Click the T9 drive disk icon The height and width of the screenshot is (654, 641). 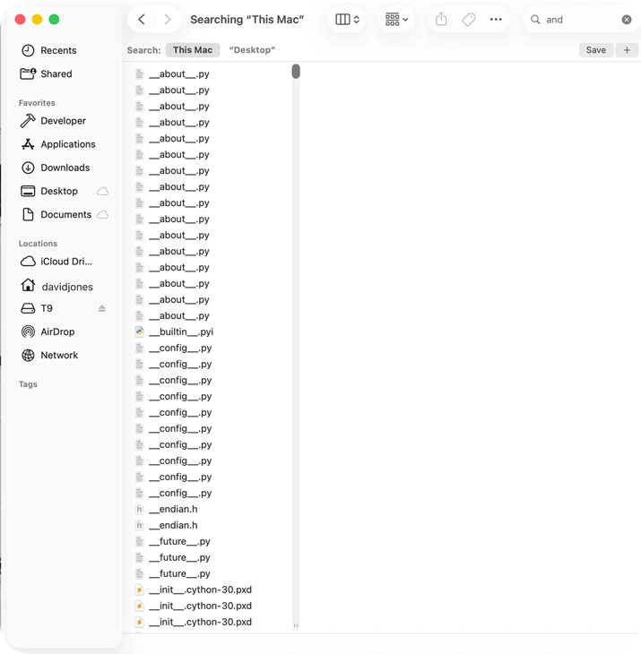point(28,308)
